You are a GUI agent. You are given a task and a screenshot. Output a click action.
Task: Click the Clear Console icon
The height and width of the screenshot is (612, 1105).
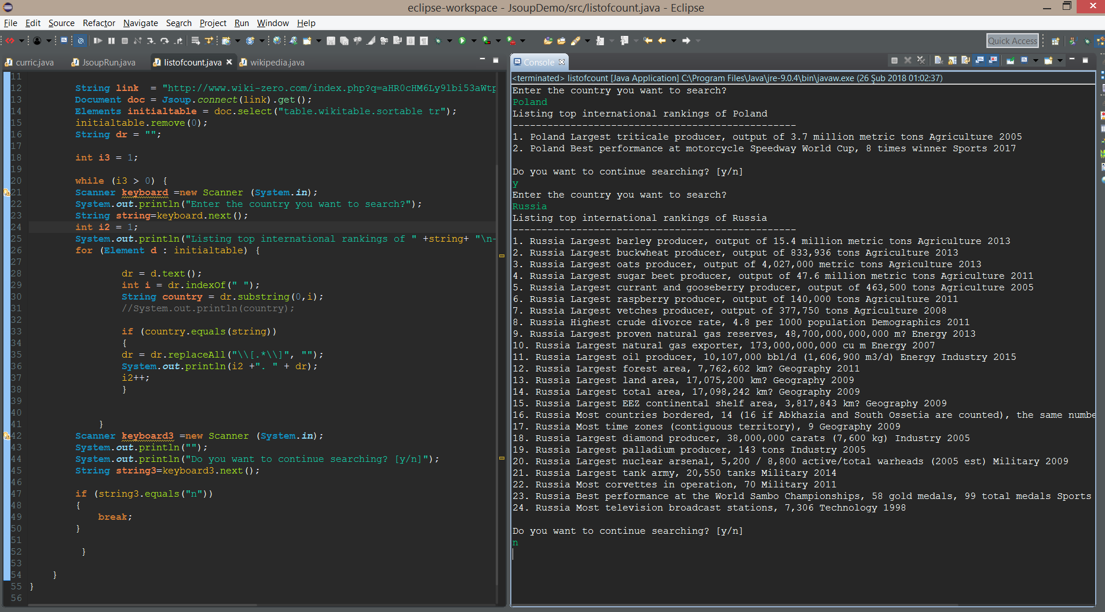[938, 60]
